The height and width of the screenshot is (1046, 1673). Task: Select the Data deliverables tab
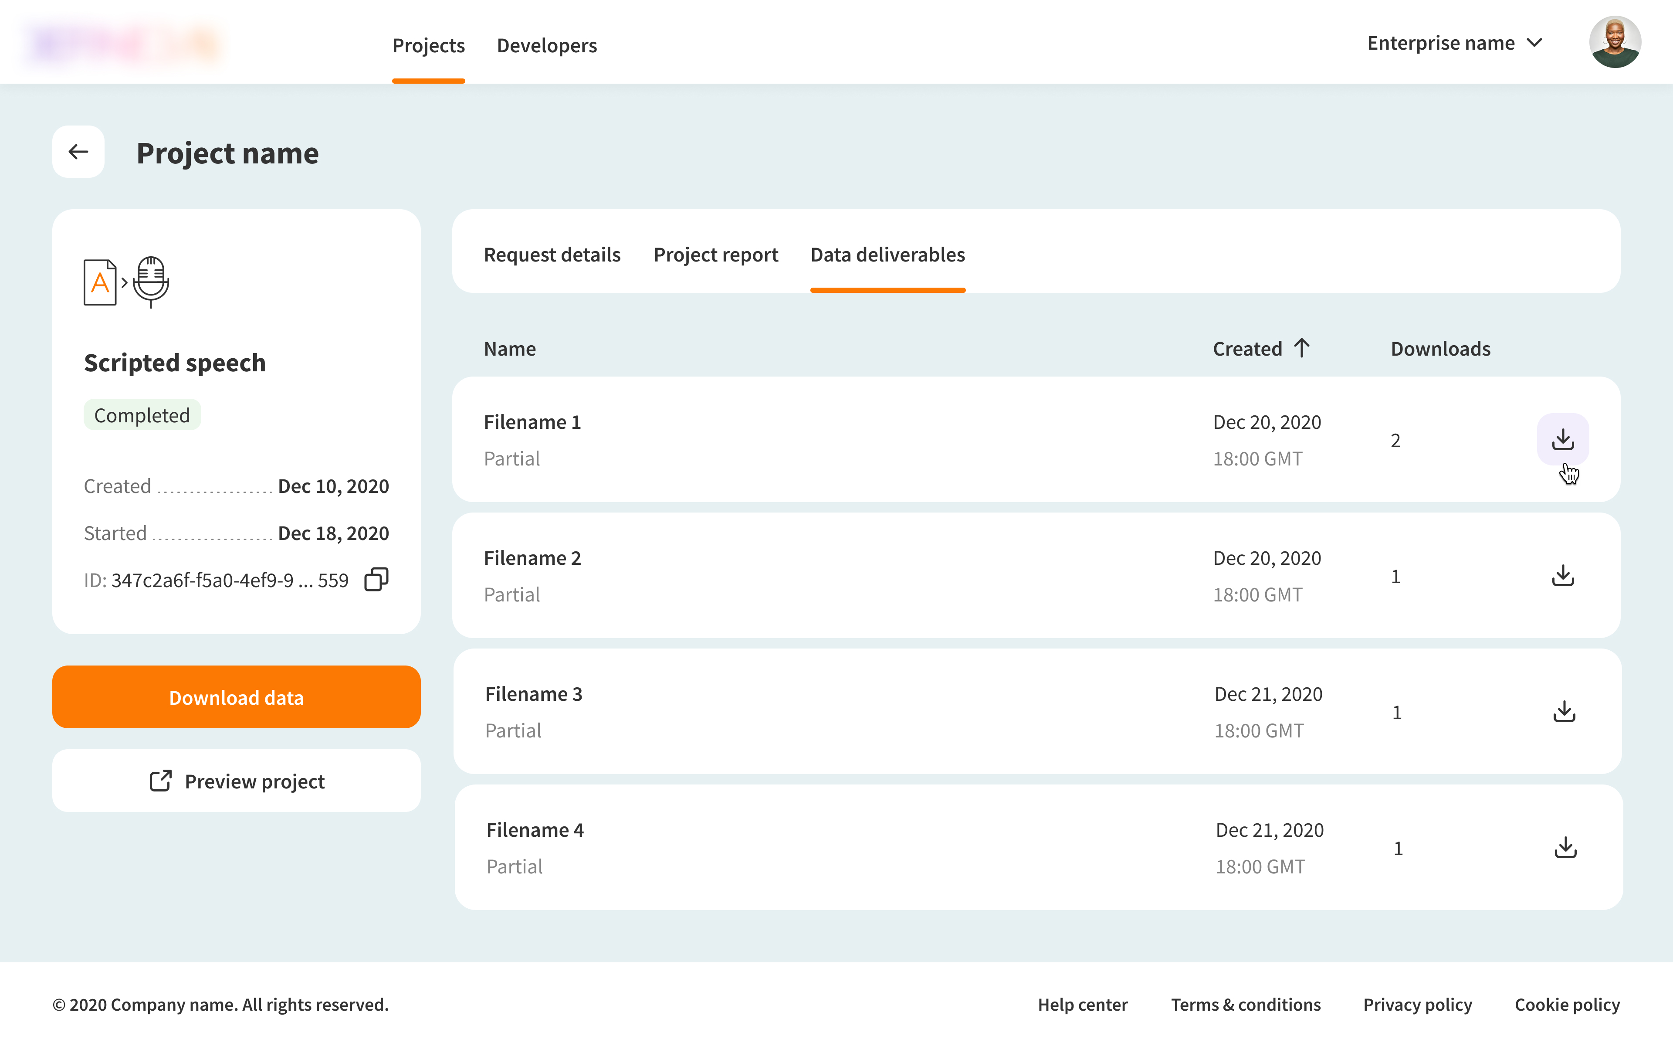click(887, 255)
